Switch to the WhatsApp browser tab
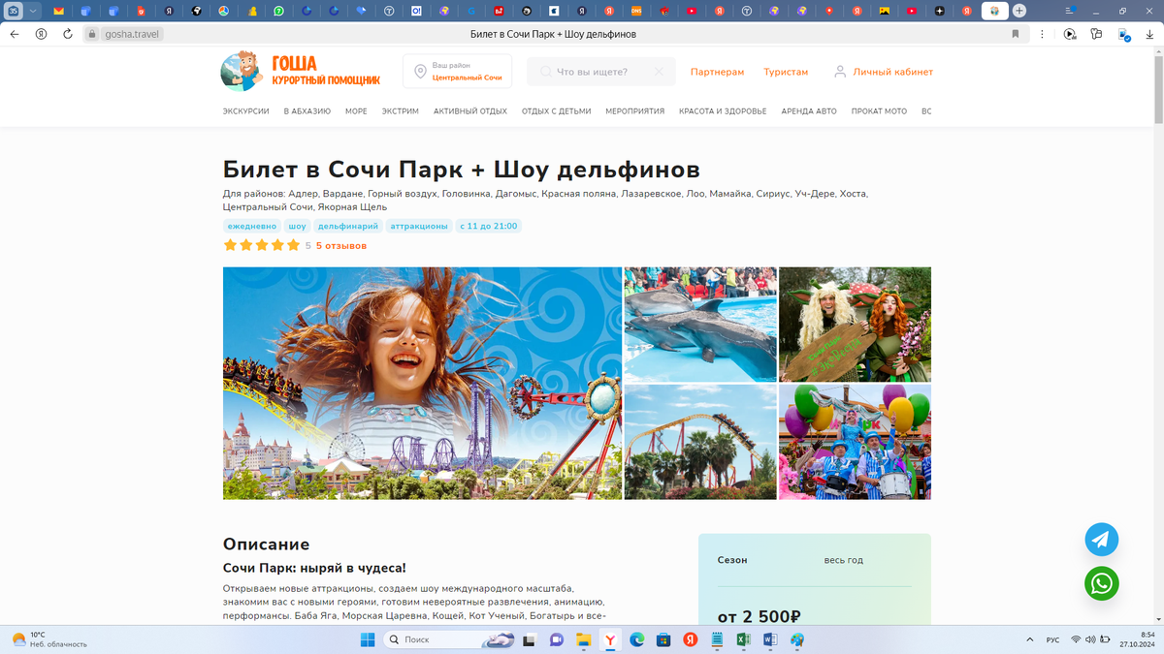Viewport: 1164px width, 654px height. click(x=279, y=11)
